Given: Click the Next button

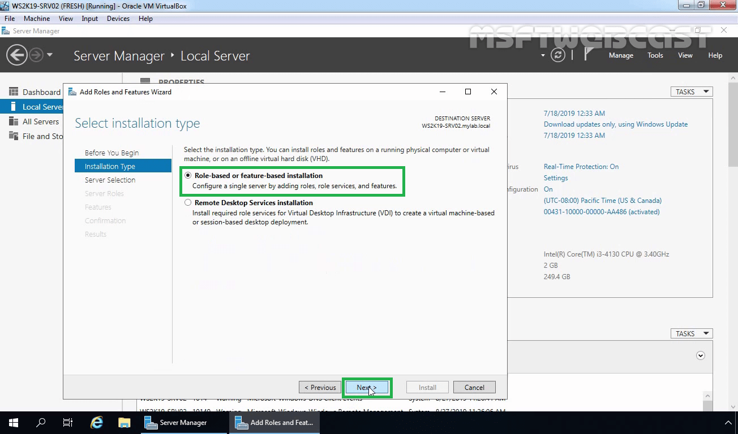Looking at the screenshot, I should point(367,388).
